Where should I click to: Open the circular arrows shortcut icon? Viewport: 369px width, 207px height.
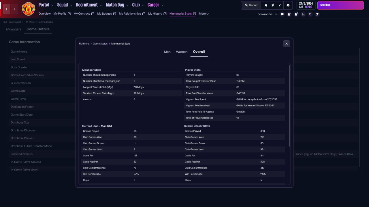click(310, 14)
